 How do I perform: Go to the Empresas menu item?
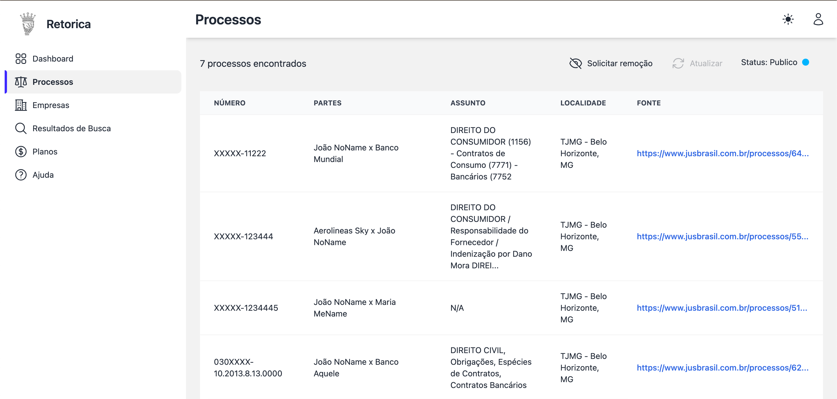coord(51,105)
